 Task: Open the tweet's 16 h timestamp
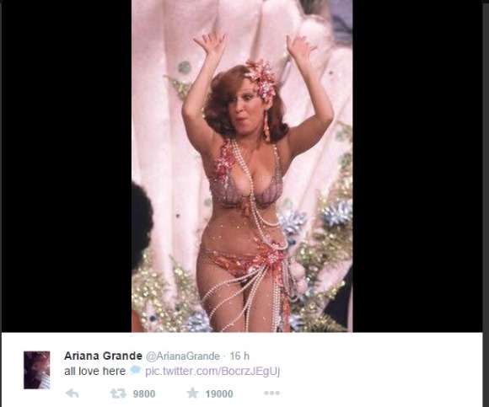click(239, 356)
